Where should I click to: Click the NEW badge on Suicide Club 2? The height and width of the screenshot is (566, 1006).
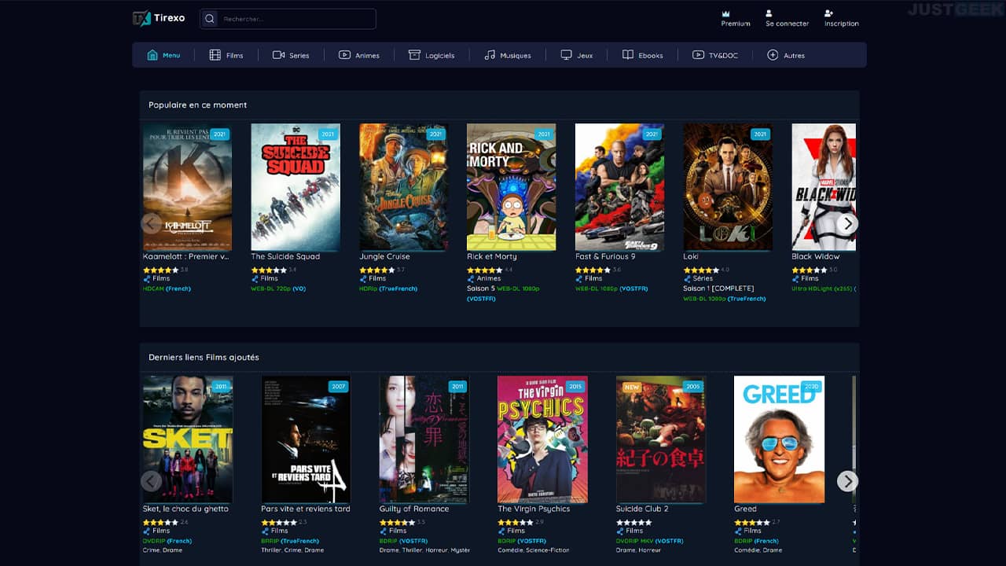[x=632, y=387]
